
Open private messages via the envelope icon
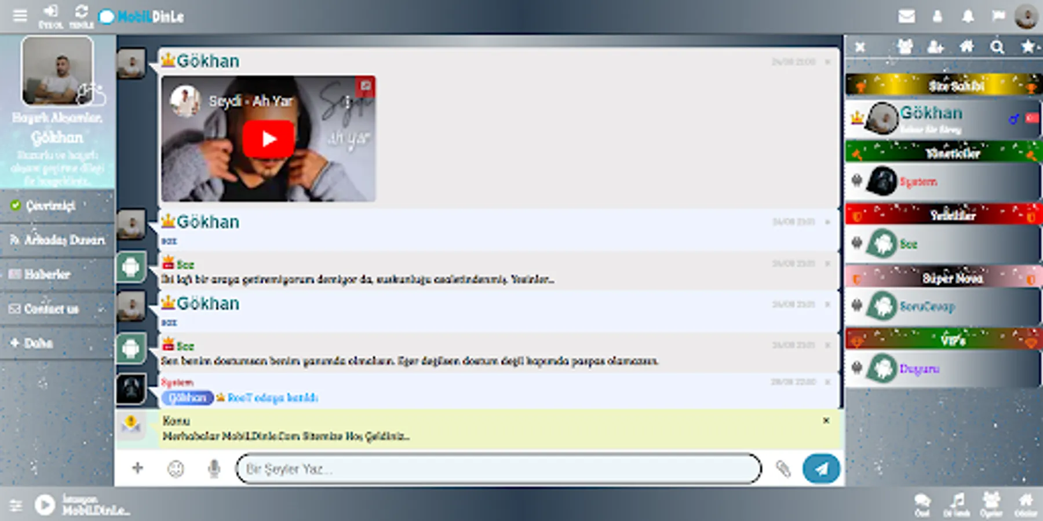907,16
